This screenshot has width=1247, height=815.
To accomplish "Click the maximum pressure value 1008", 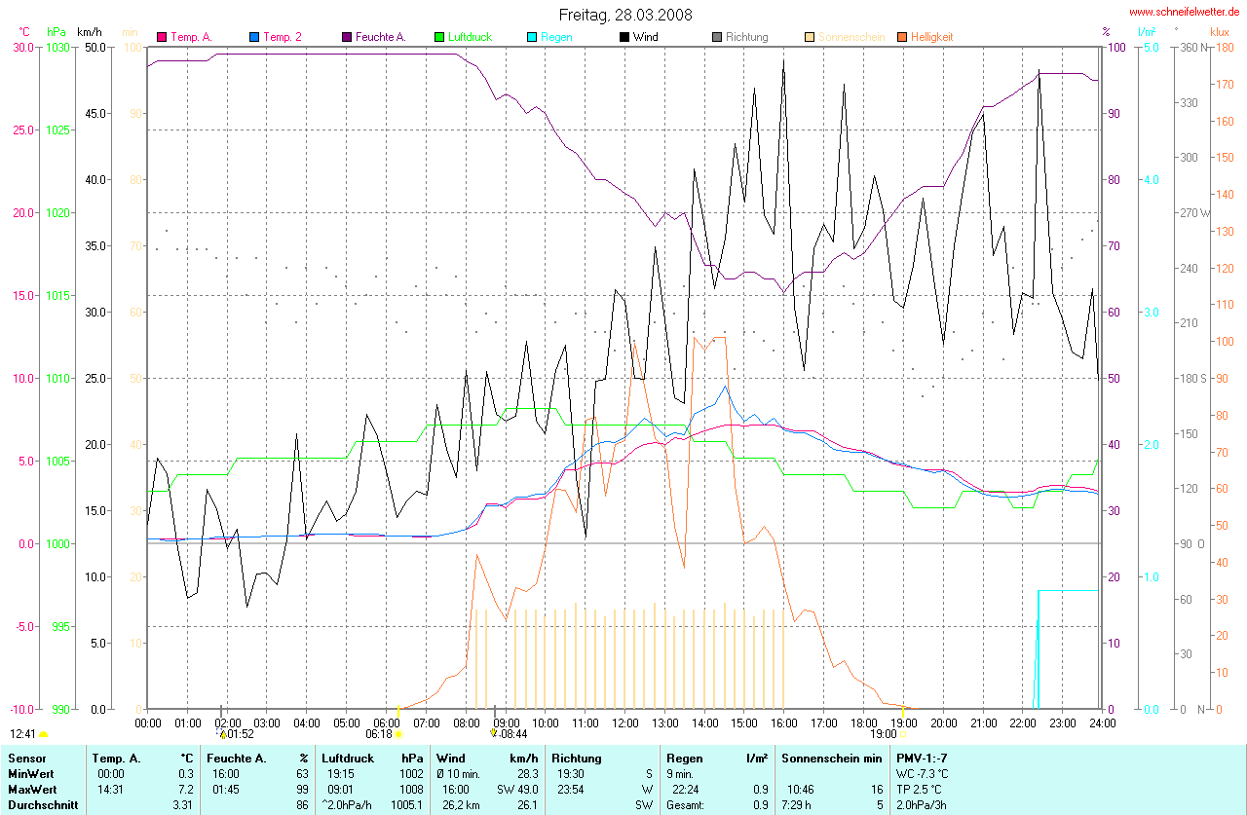I will [x=410, y=790].
